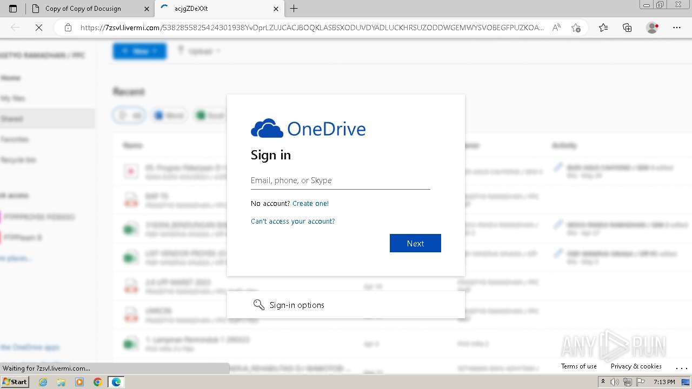
Task: Launch Google Chrome from the taskbar
Action: tap(98, 382)
